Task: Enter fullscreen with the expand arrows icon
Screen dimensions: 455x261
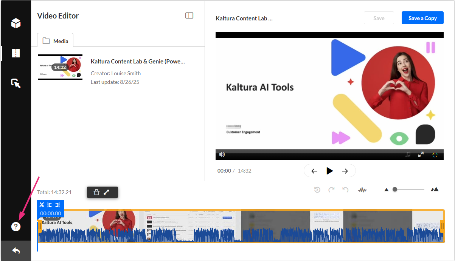Action: [421, 154]
